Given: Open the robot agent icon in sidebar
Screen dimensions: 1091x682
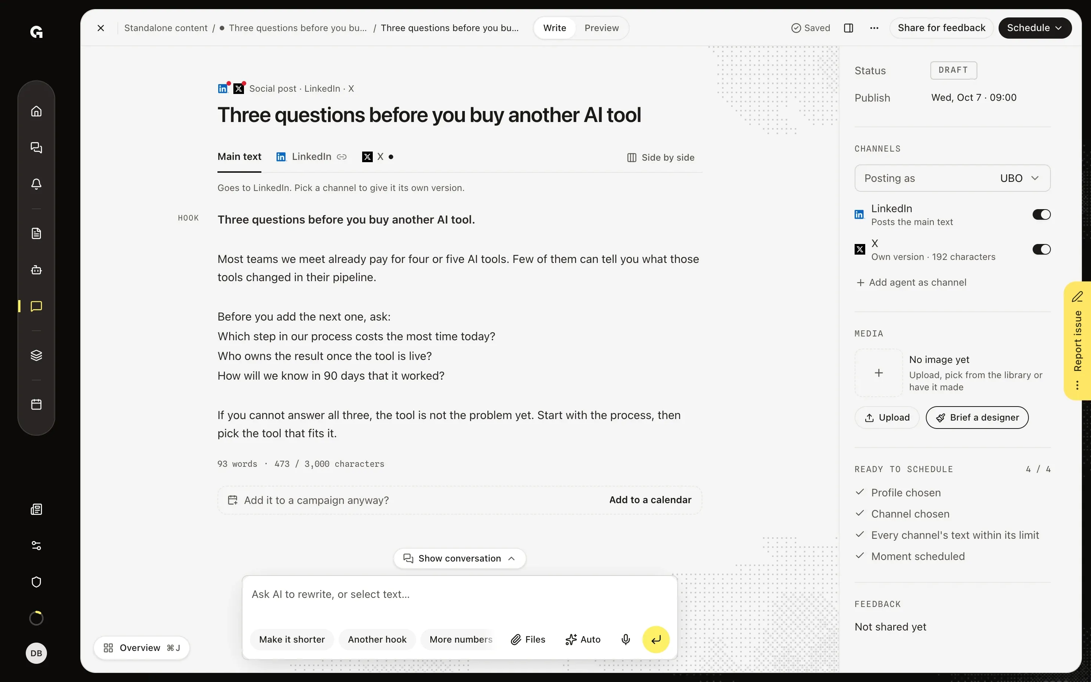Looking at the screenshot, I should (x=36, y=270).
